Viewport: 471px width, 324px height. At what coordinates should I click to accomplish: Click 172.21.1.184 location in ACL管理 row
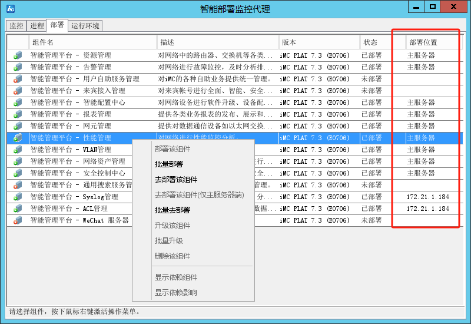(x=428, y=209)
